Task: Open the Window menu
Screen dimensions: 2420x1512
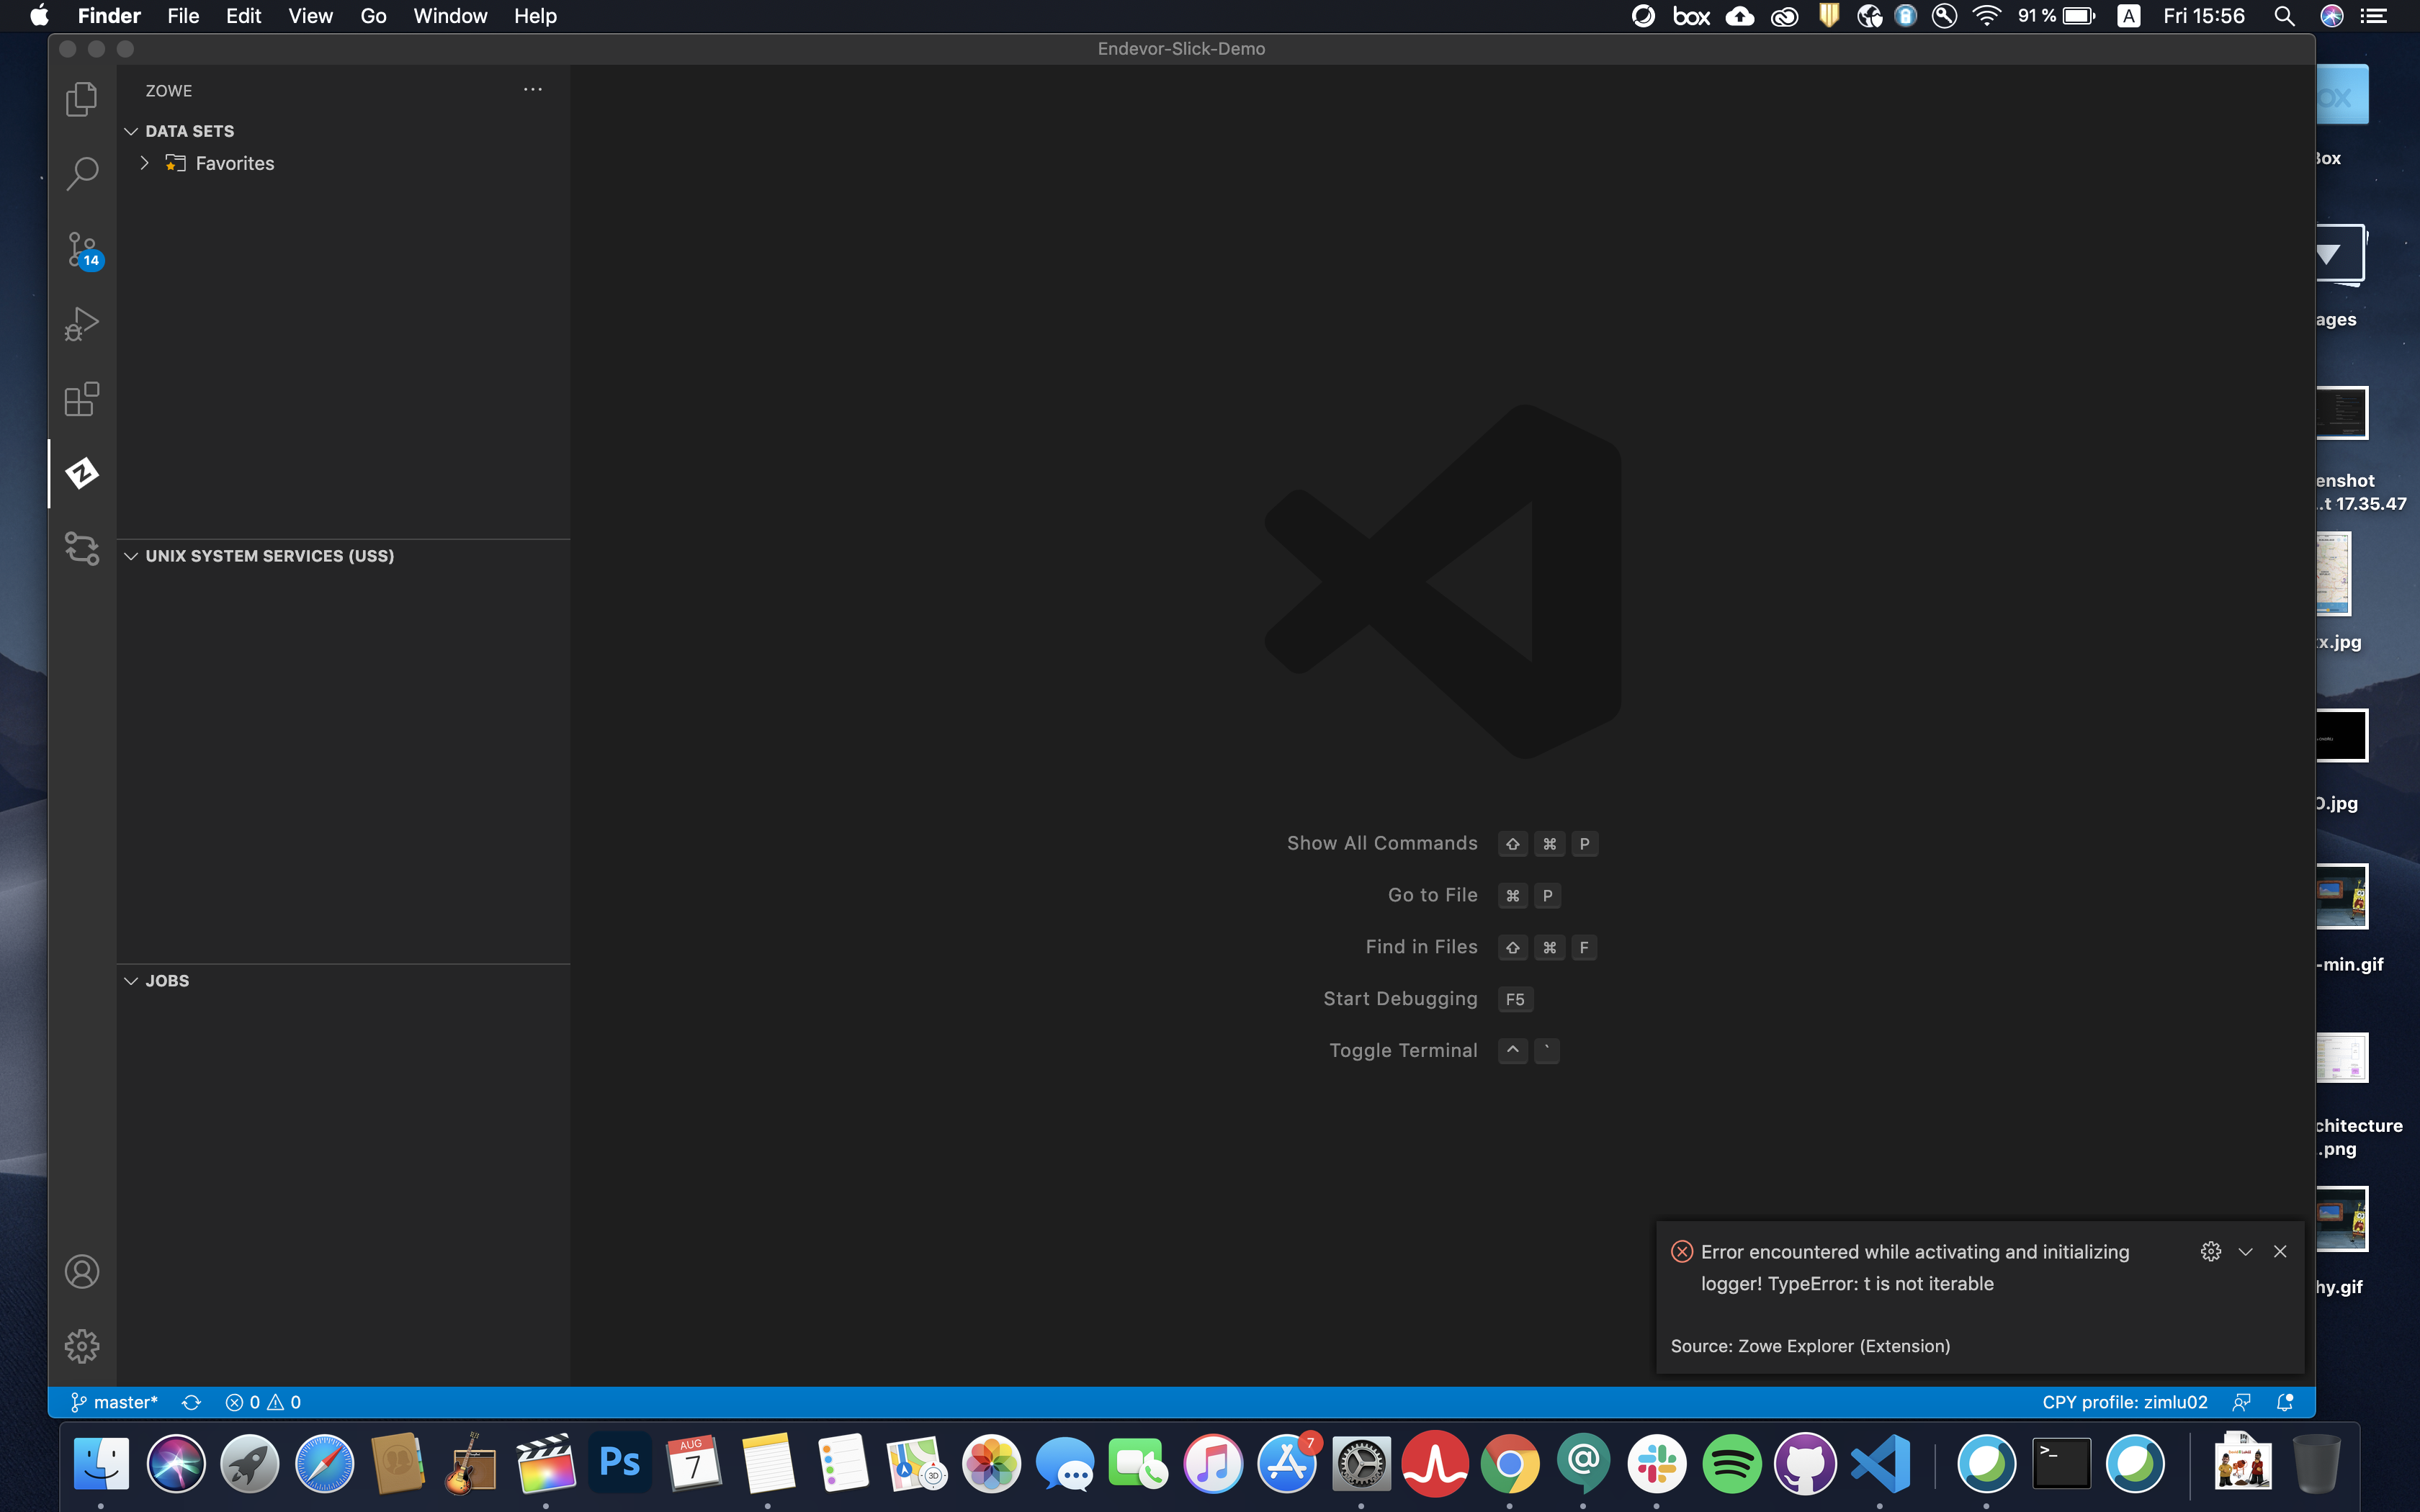Action: [449, 16]
